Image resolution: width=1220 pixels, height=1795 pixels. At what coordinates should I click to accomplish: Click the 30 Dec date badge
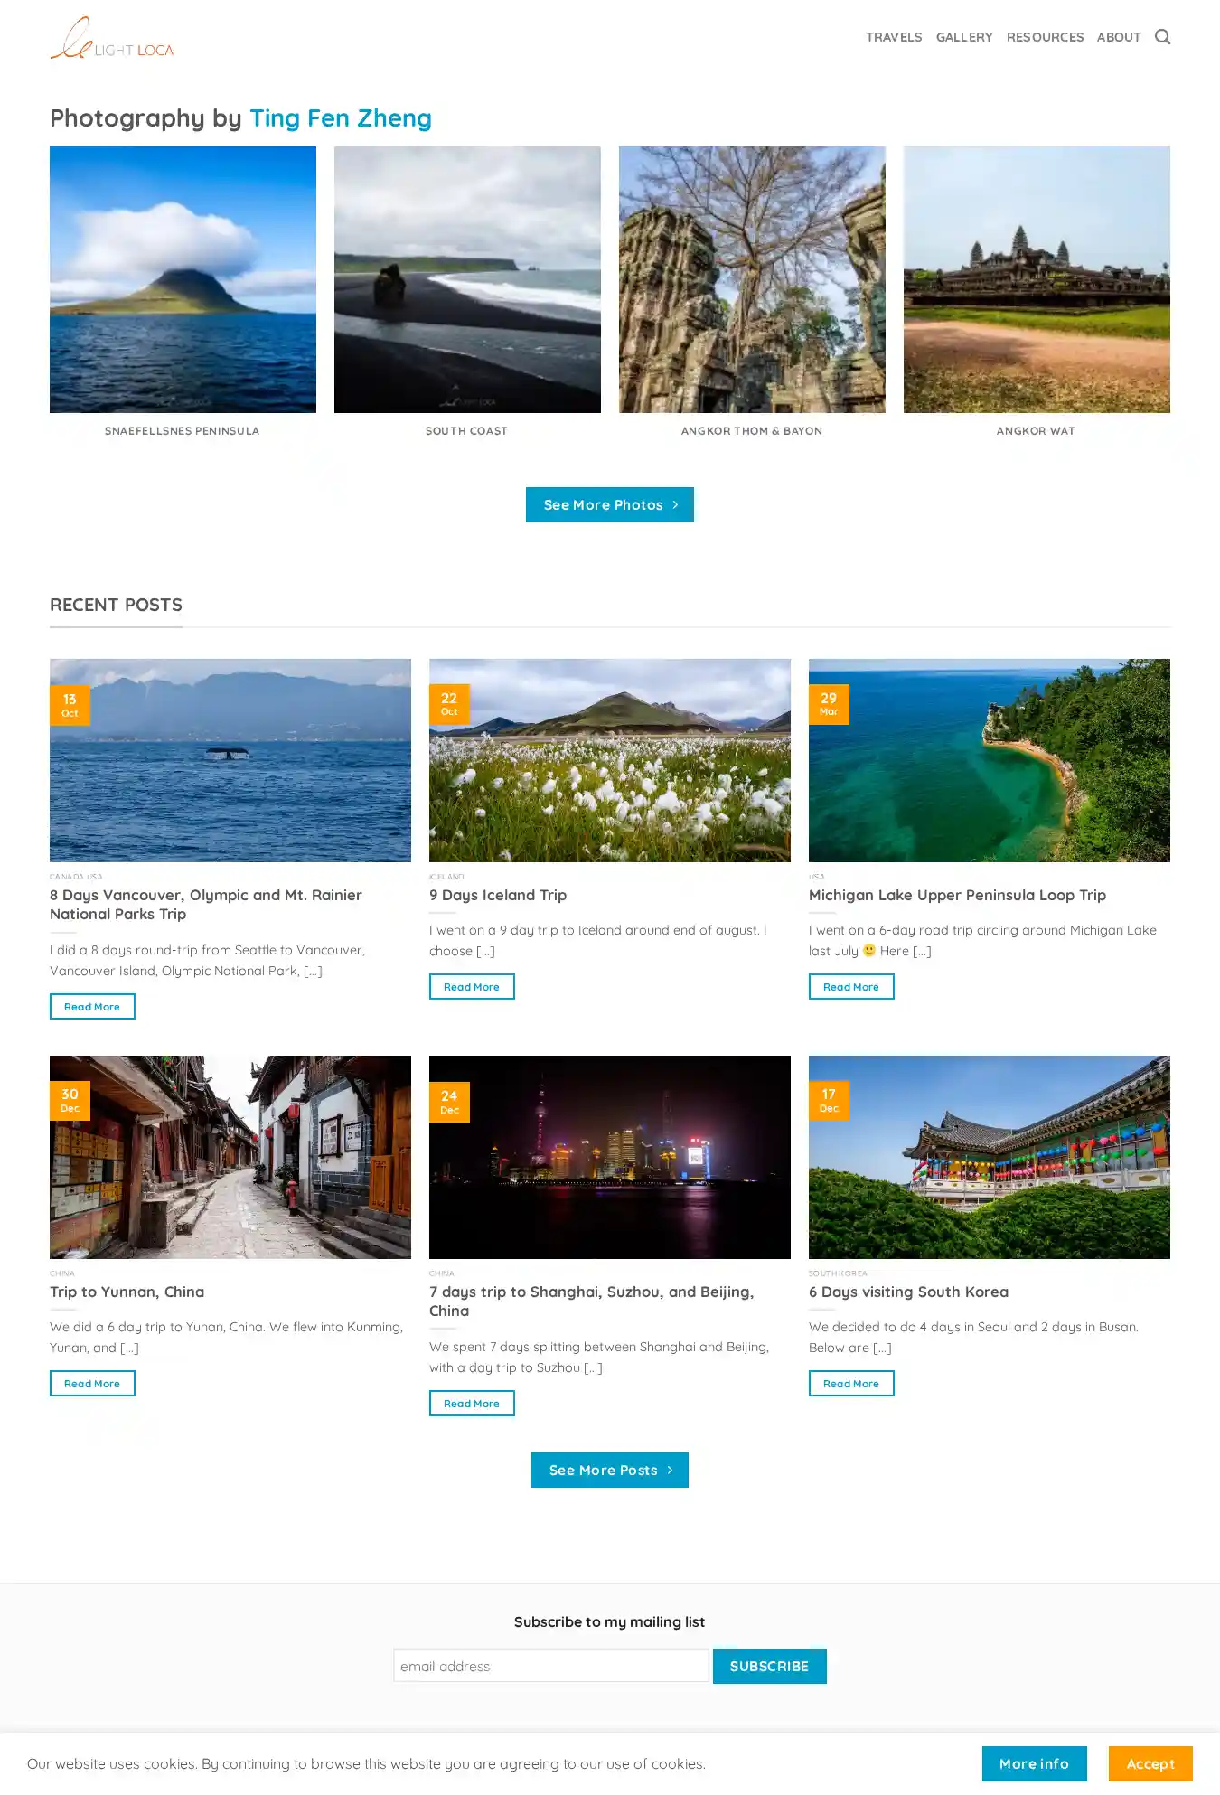coord(70,1100)
